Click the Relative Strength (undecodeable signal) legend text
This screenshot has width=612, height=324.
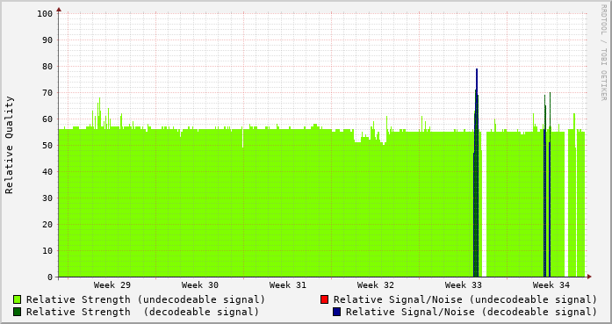click(x=146, y=299)
